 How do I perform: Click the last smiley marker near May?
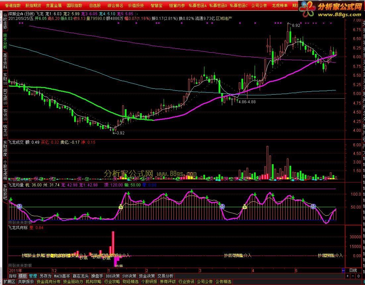coord(313,206)
